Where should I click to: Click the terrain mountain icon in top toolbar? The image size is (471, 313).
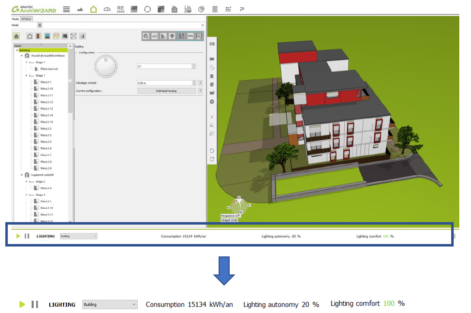click(x=80, y=10)
